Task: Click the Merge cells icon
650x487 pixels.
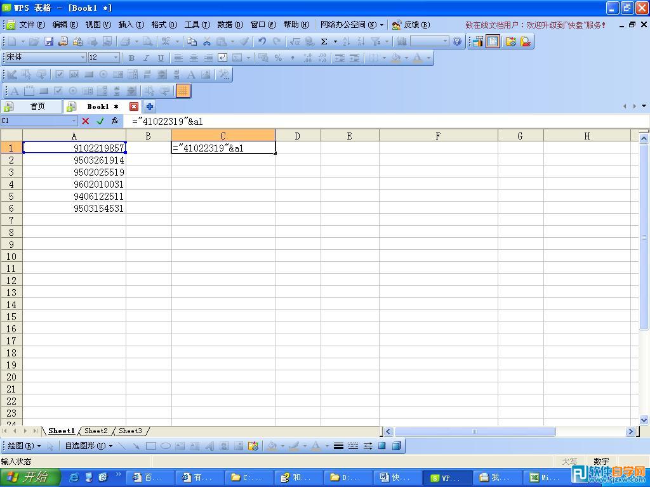Action: click(x=237, y=58)
